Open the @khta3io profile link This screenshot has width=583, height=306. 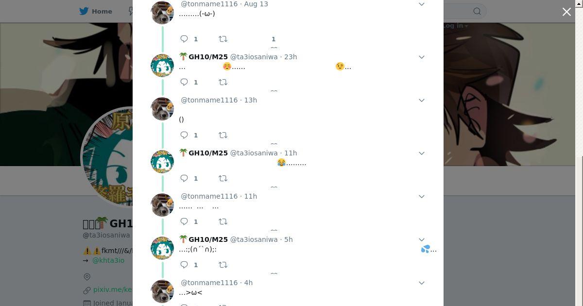click(x=108, y=260)
